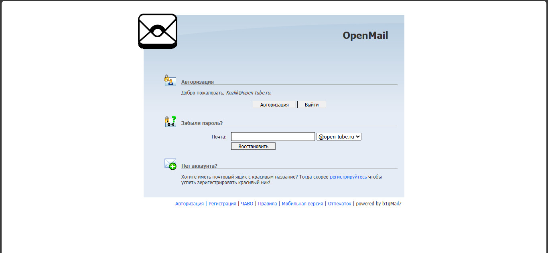Open the Отпечаток footer link
The image size is (548, 253).
tap(339, 204)
